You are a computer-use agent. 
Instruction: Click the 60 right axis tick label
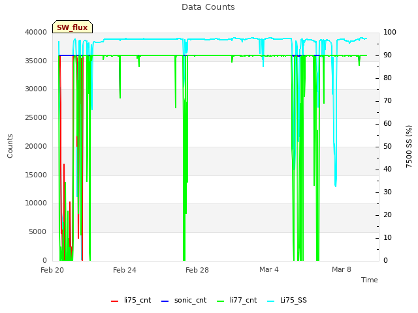coord(387,124)
